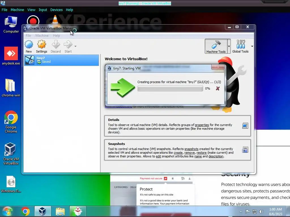
Task: Open the file explorer taskbar icon
Action: [60, 211]
